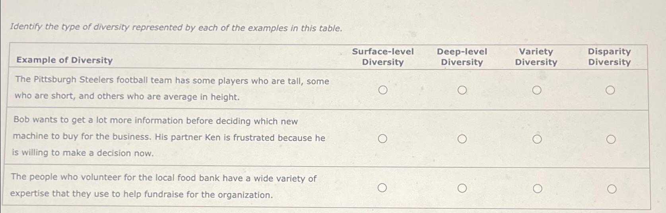Click the Pittsburgh Steelers example text
666x213 pixels.
pyautogui.click(x=172, y=88)
